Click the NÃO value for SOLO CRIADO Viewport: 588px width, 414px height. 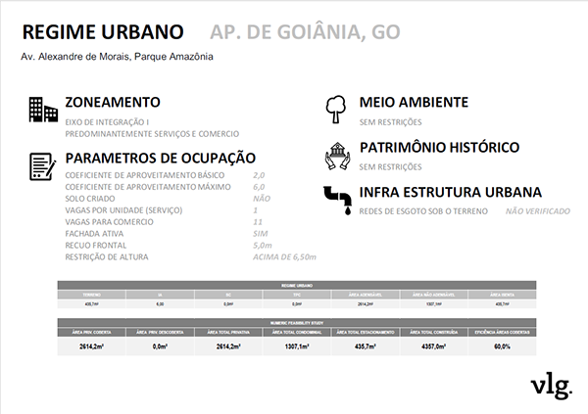[262, 199]
